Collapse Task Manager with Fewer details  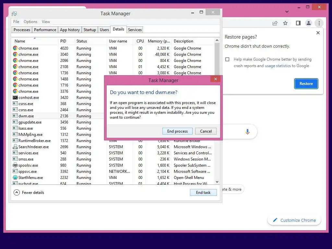coord(29,193)
